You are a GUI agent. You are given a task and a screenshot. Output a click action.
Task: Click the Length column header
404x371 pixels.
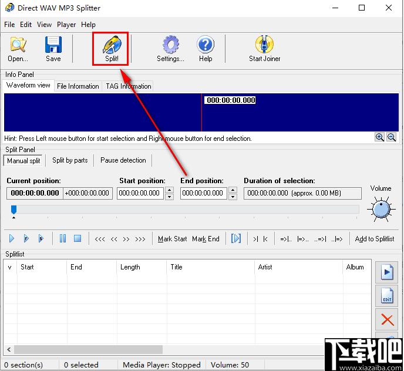pyautogui.click(x=142, y=267)
